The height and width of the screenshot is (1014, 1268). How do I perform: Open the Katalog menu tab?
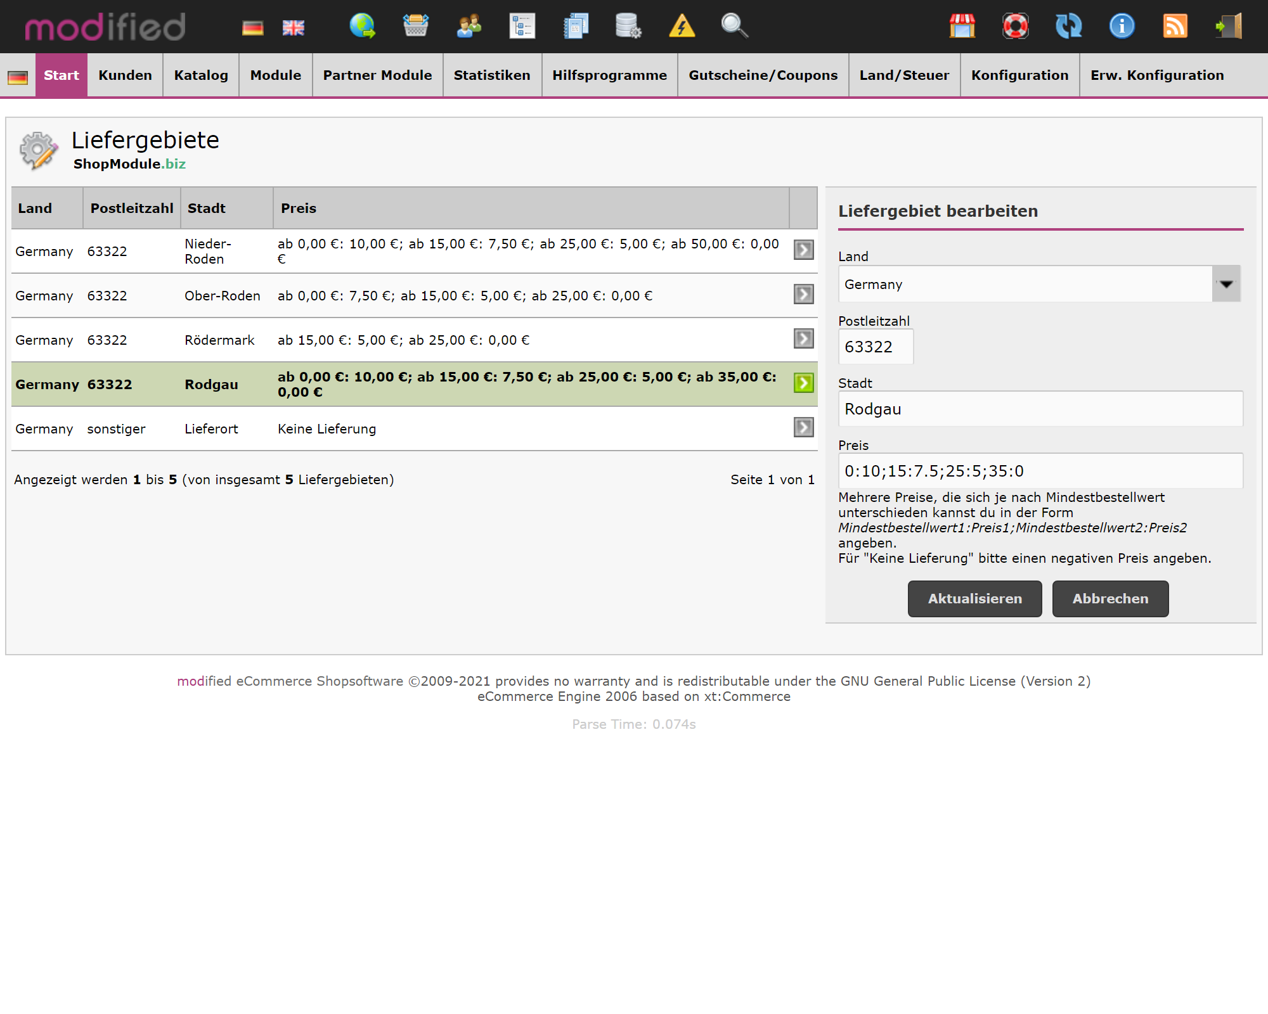(201, 75)
